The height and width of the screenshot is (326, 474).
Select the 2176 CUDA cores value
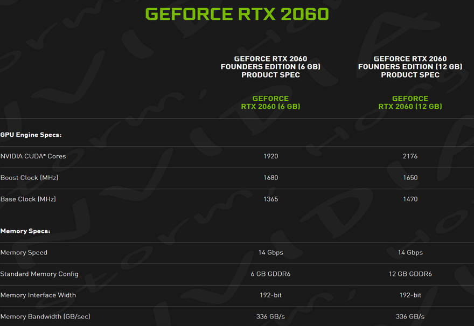click(410, 156)
